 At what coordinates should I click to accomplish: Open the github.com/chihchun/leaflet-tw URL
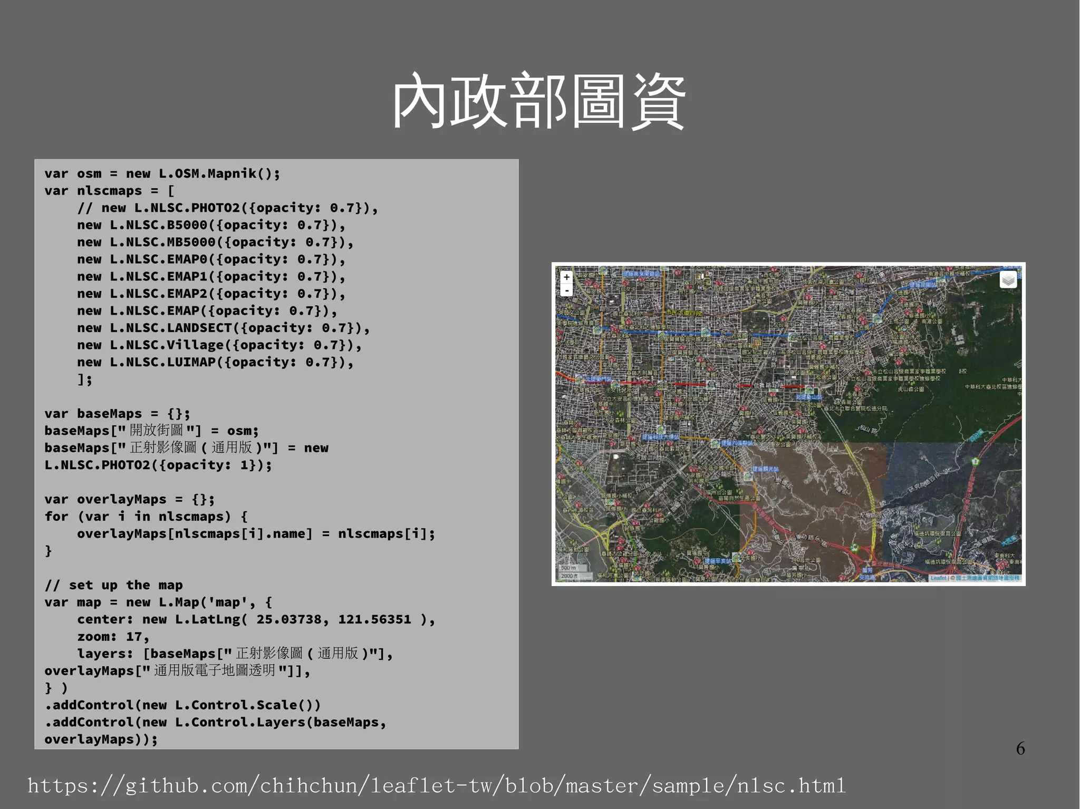click(436, 786)
